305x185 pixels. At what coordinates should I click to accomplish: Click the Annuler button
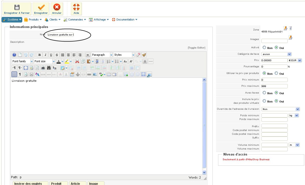(57, 9)
